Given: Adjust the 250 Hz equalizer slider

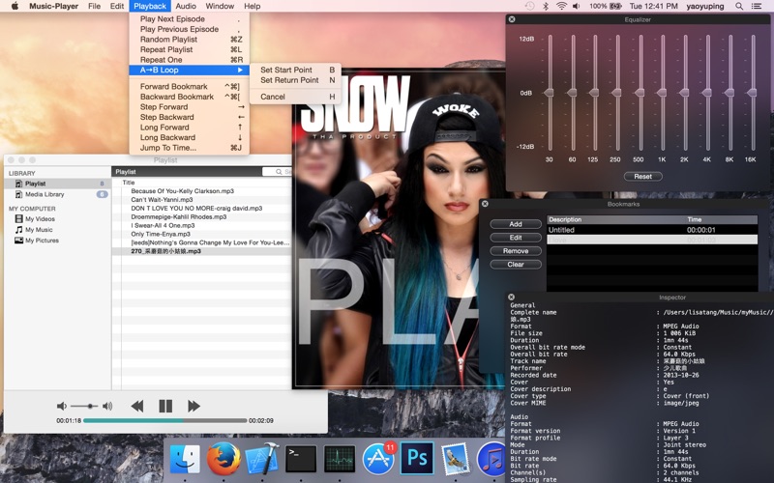Looking at the screenshot, I should 616,92.
